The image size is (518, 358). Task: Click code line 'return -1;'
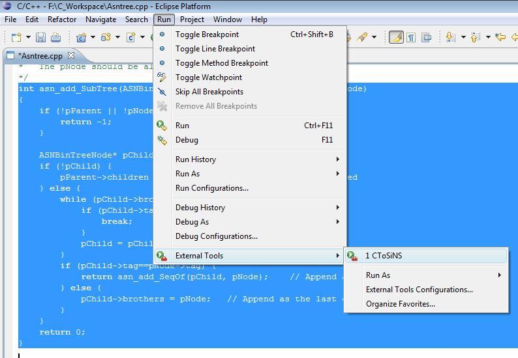86,122
